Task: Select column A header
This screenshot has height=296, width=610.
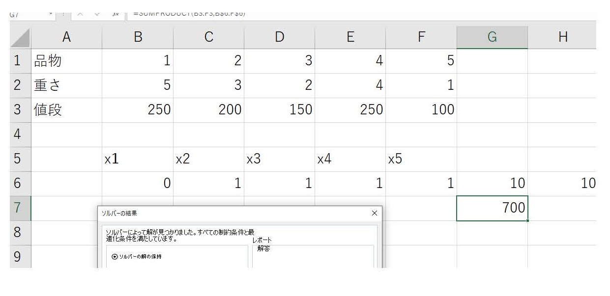Action: (66, 37)
